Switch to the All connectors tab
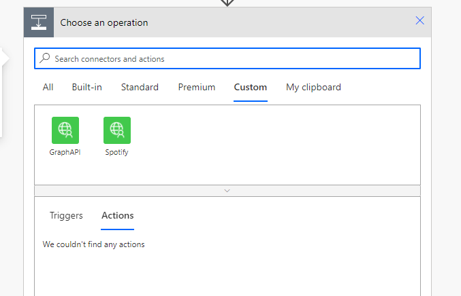Image resolution: width=461 pixels, height=296 pixels. (x=48, y=88)
